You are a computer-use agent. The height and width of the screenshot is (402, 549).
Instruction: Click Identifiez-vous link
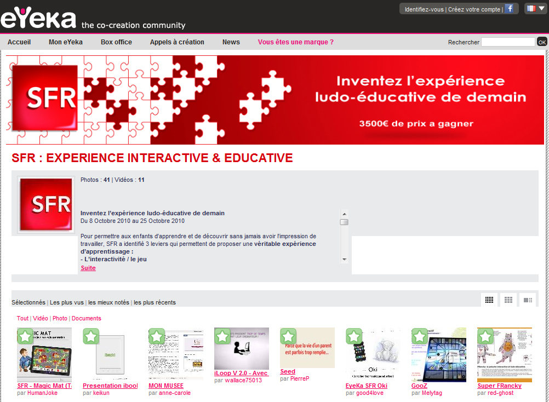424,9
